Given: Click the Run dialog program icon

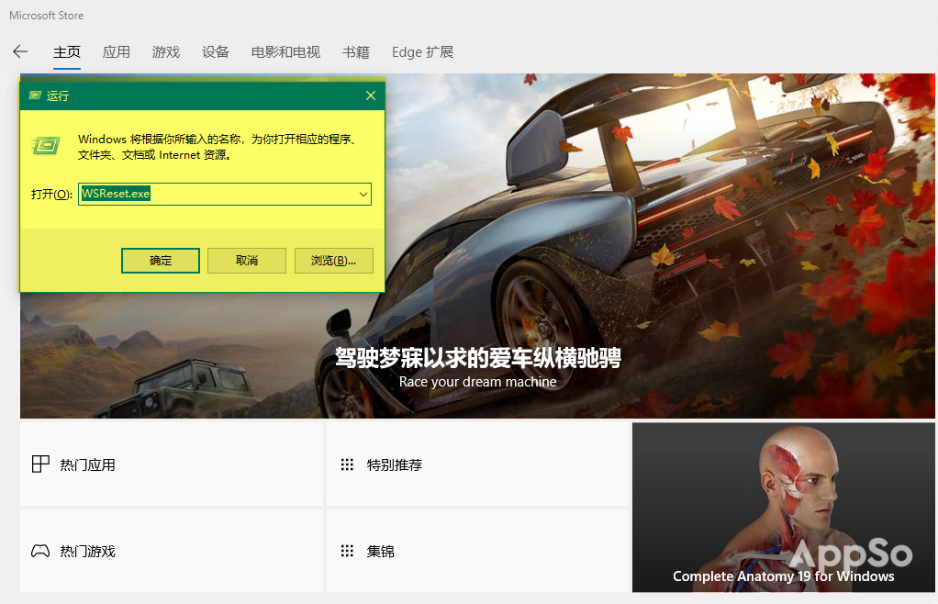Looking at the screenshot, I should click(45, 145).
